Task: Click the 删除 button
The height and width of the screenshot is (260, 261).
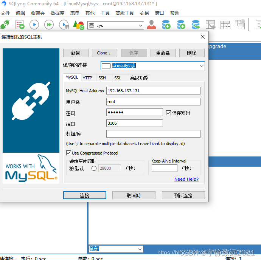Action: pos(192,53)
